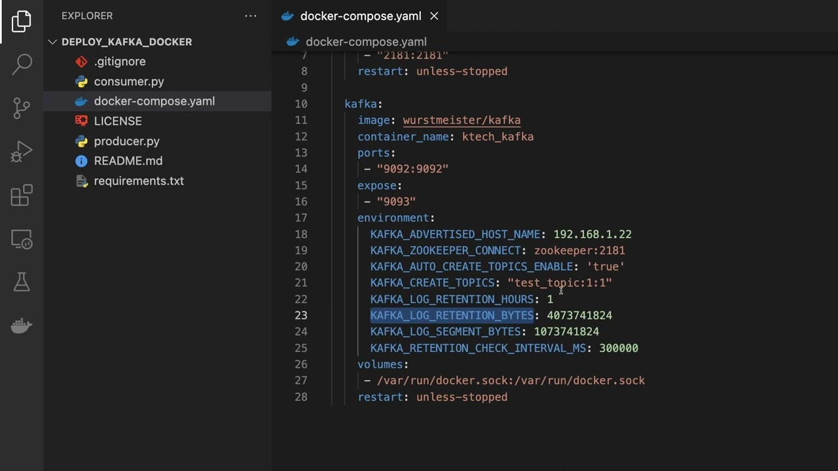The width and height of the screenshot is (838, 471).
Task: Click the "9092:9092" port value
Action: click(412, 169)
